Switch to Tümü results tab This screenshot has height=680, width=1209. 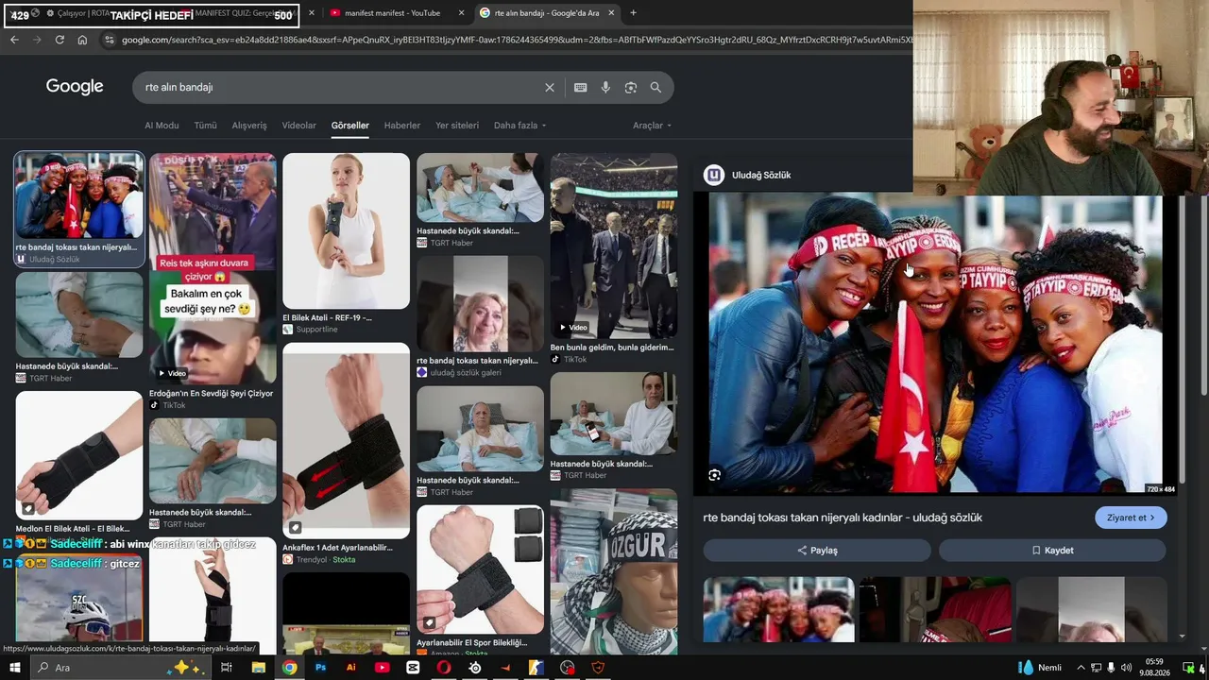205,126
